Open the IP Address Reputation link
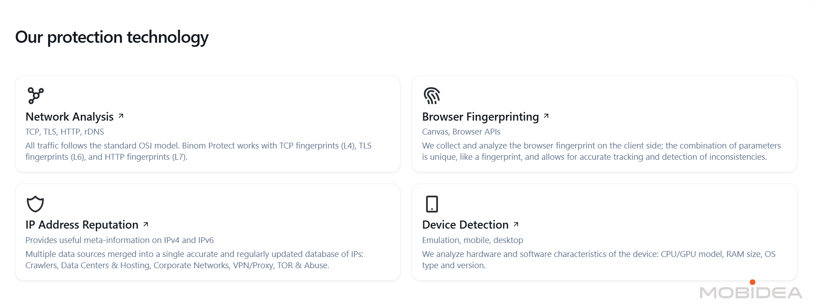This screenshot has height=306, width=814. coord(82,225)
